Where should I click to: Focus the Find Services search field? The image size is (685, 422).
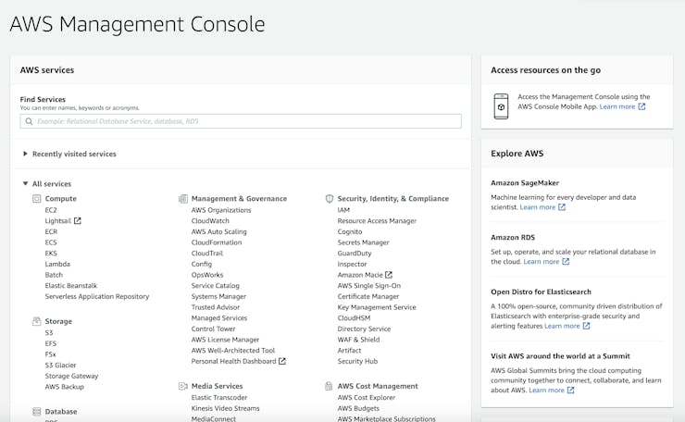pos(241,121)
